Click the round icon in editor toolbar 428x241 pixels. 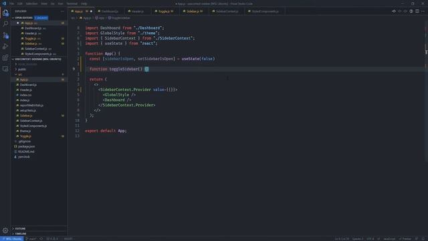(x=411, y=11)
